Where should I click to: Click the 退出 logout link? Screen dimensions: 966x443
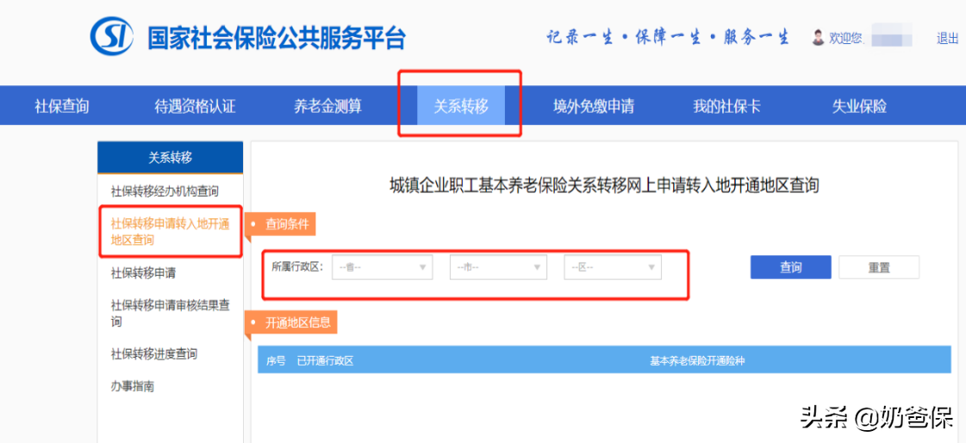947,38
